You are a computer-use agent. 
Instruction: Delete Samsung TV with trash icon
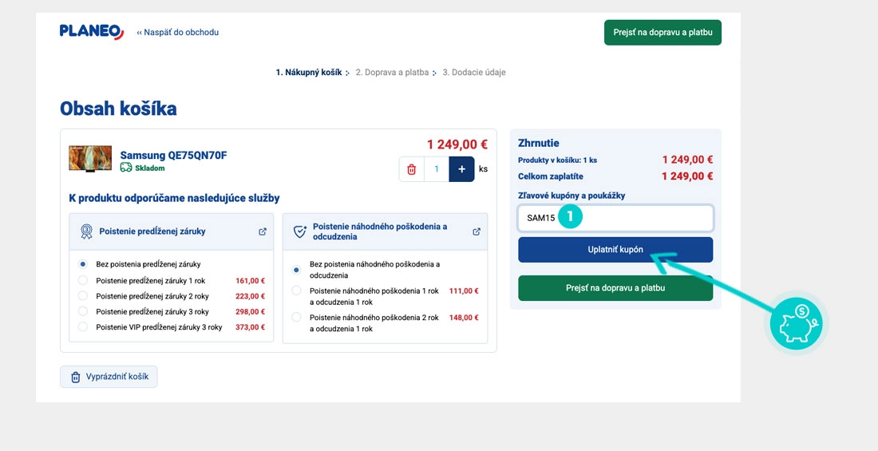[x=412, y=169]
